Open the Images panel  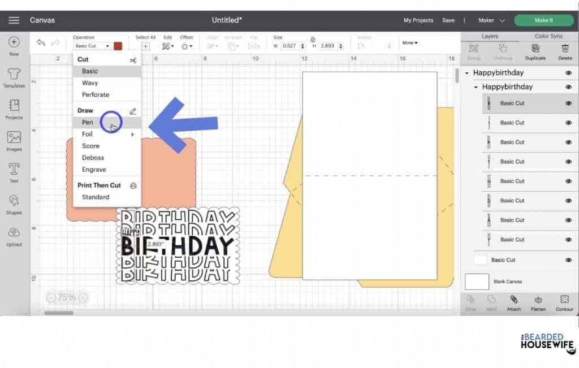pyautogui.click(x=12, y=140)
